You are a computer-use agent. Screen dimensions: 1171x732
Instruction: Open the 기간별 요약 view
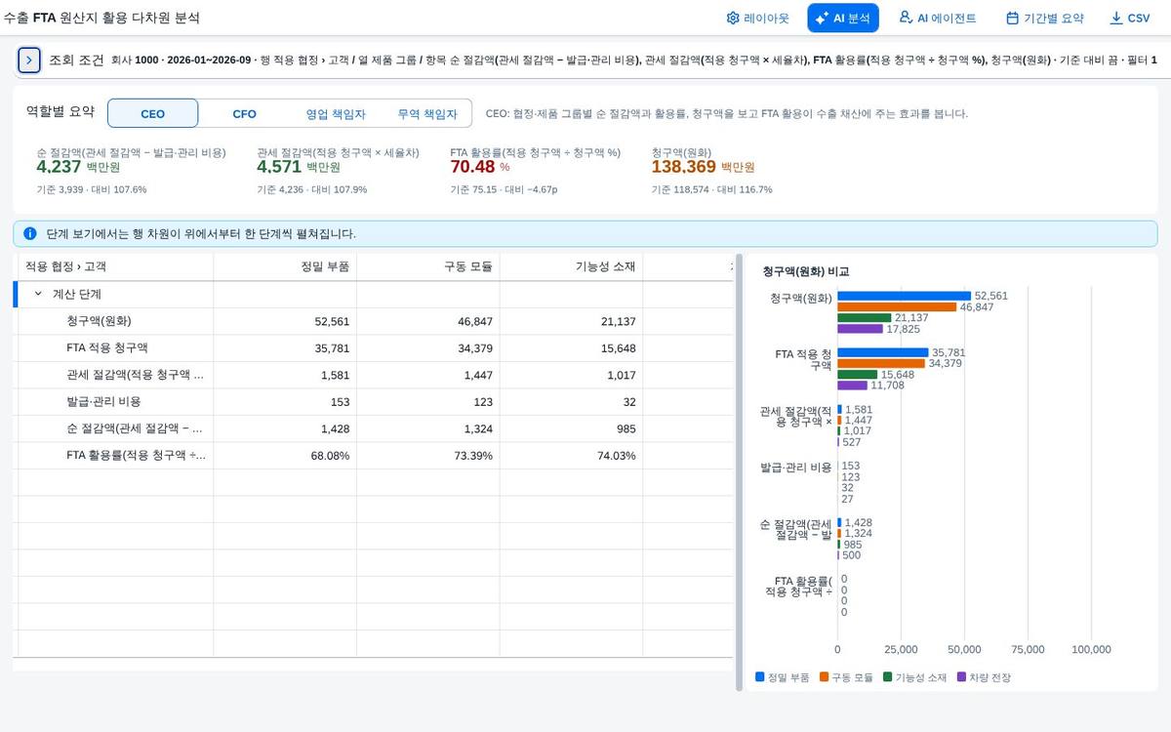1045,18
